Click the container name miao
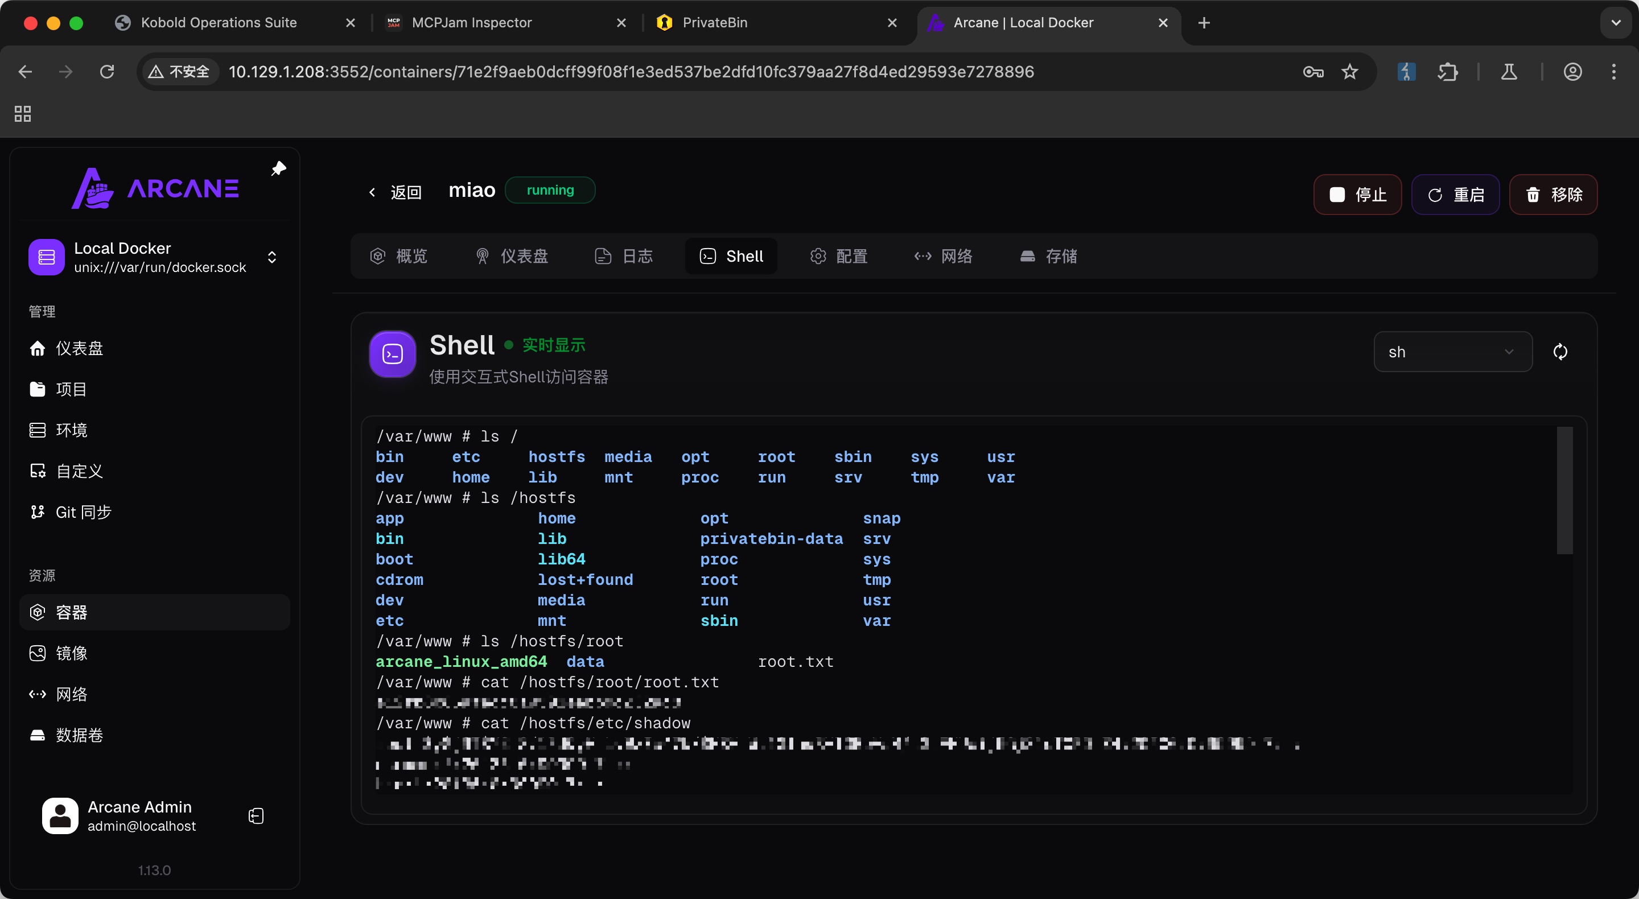Viewport: 1639px width, 899px height. click(x=471, y=190)
